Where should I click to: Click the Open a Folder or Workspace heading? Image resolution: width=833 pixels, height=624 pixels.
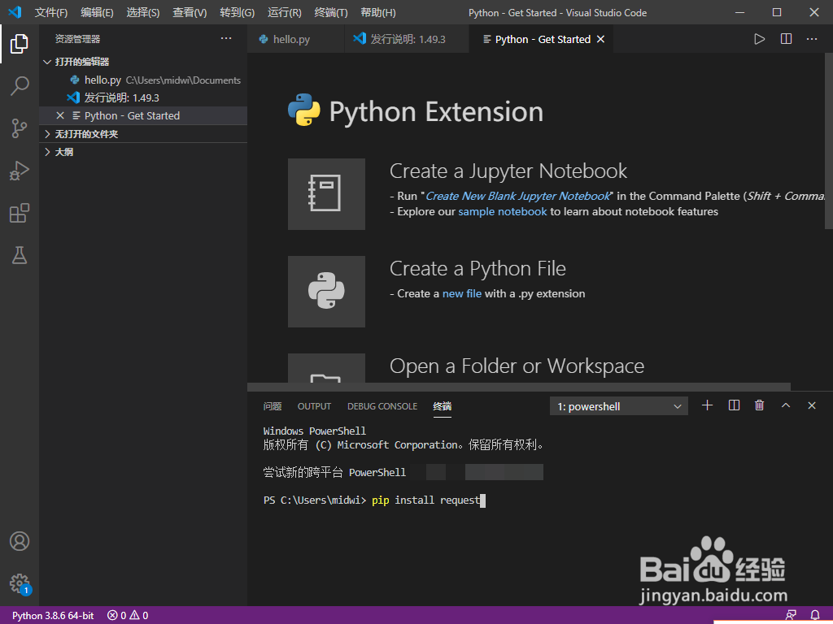(x=517, y=366)
